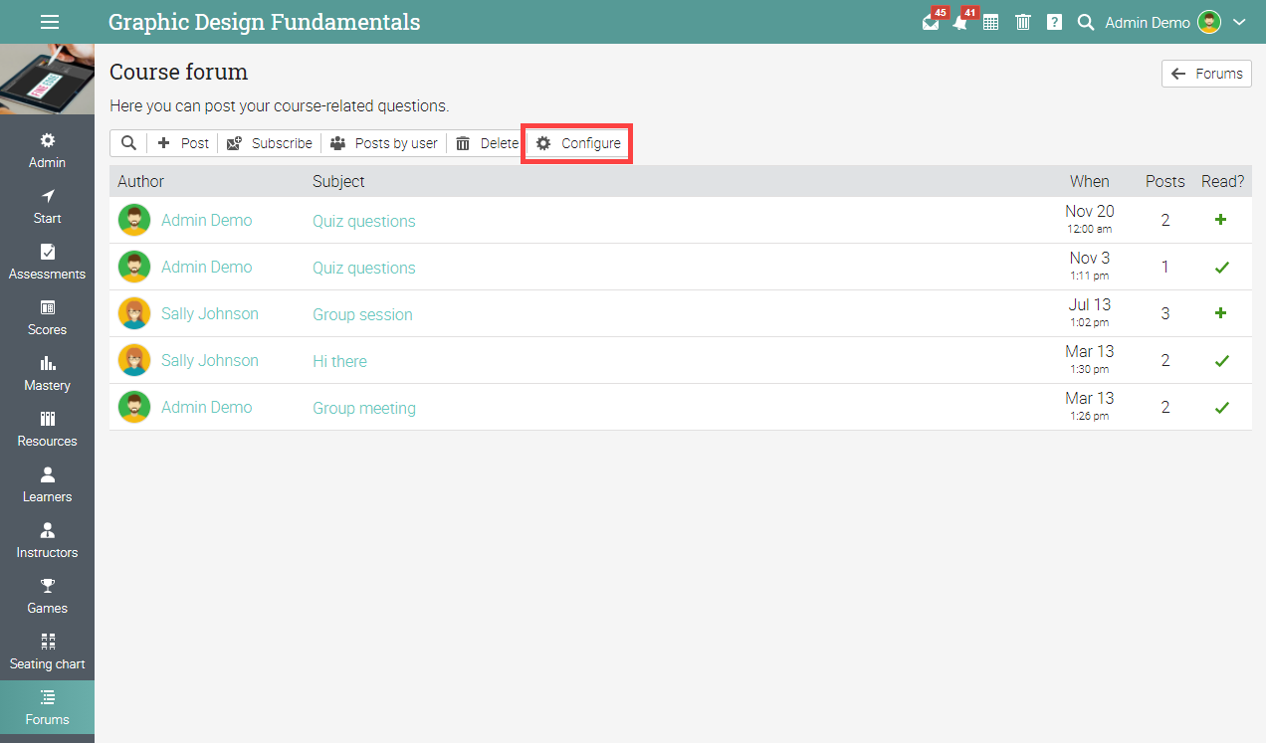Viewport: 1266px width, 743px height.
Task: Open the hamburger menu
Action: (x=49, y=22)
